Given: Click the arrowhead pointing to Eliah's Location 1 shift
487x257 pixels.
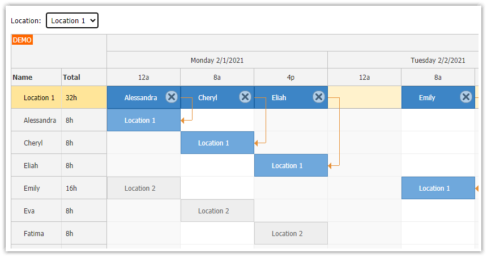Looking at the screenshot, I should [x=330, y=166].
